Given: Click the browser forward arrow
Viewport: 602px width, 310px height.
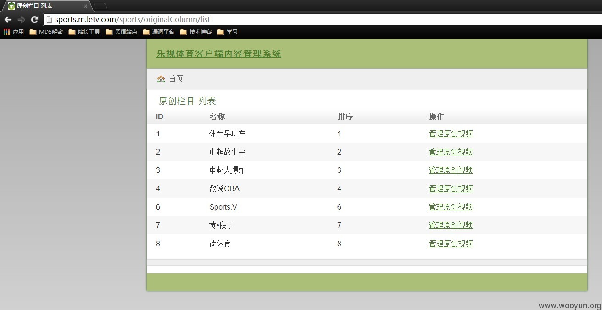Looking at the screenshot, I should [x=21, y=19].
